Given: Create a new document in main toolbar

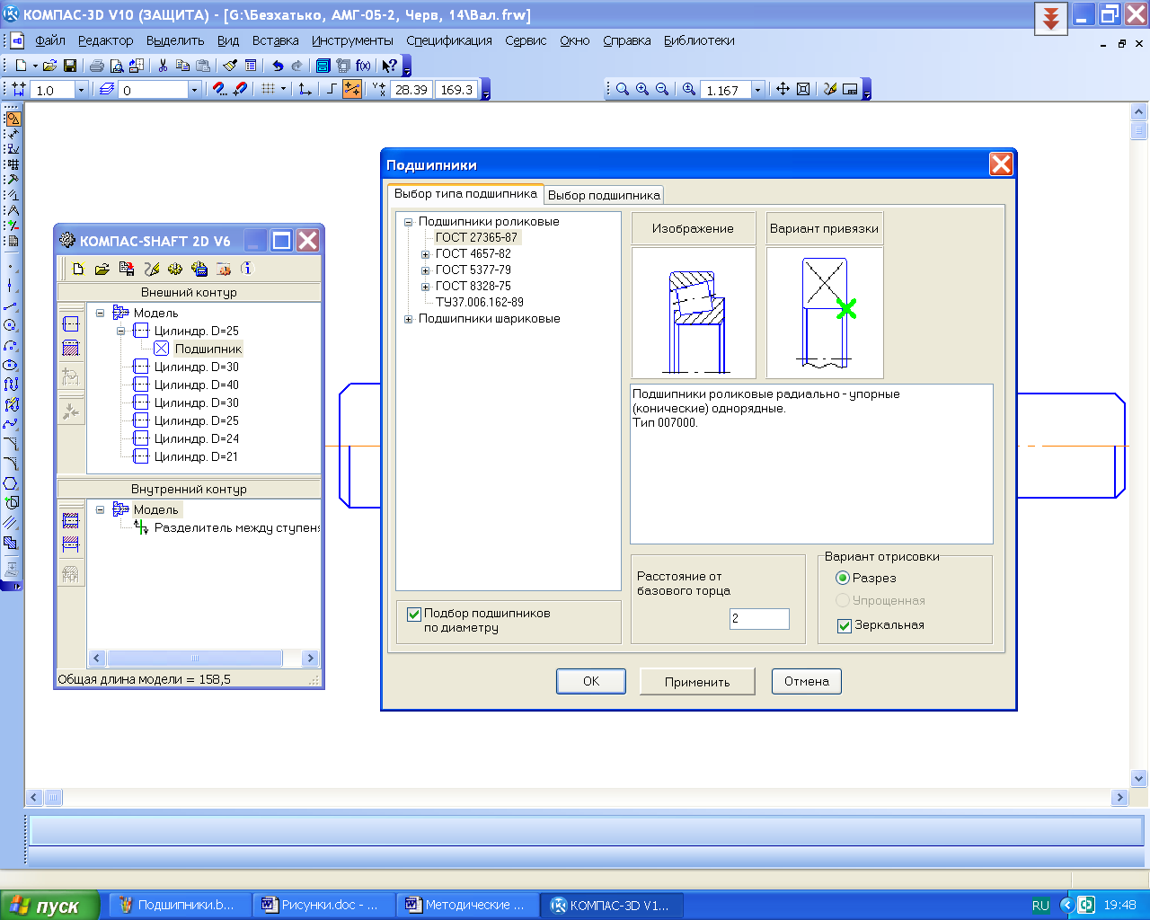Looking at the screenshot, I should click(21, 66).
